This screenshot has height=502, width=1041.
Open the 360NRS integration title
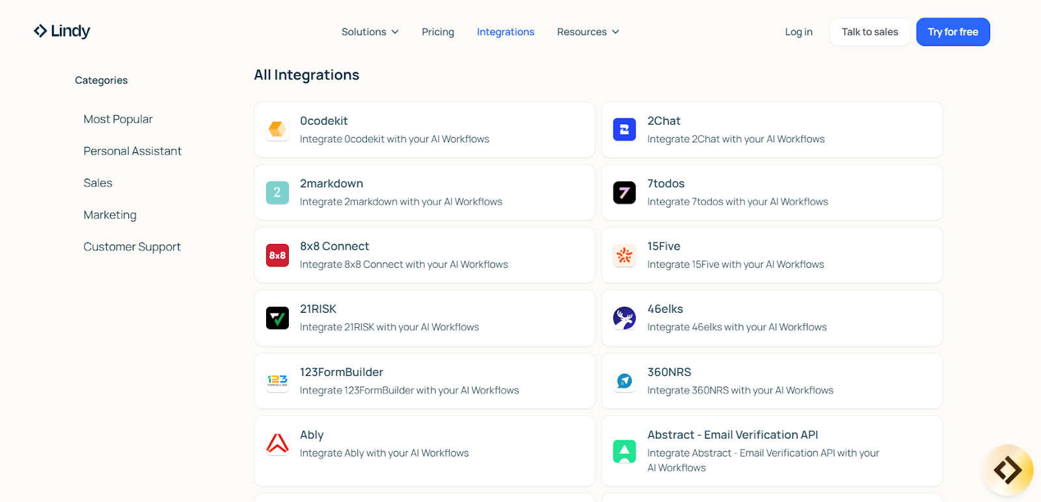(669, 372)
